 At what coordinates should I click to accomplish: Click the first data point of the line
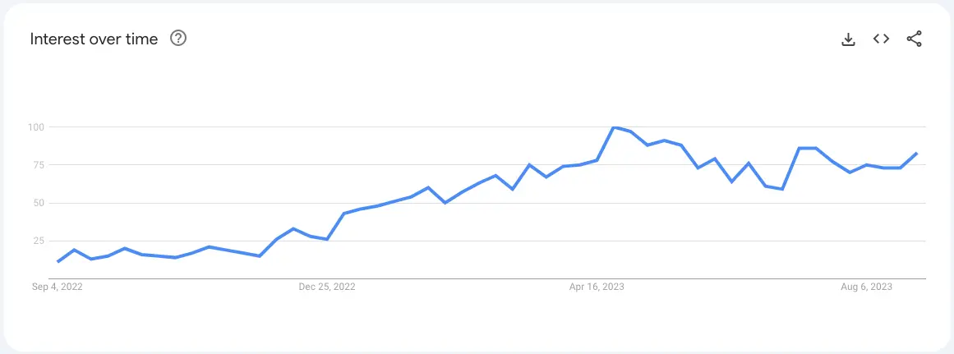point(58,261)
